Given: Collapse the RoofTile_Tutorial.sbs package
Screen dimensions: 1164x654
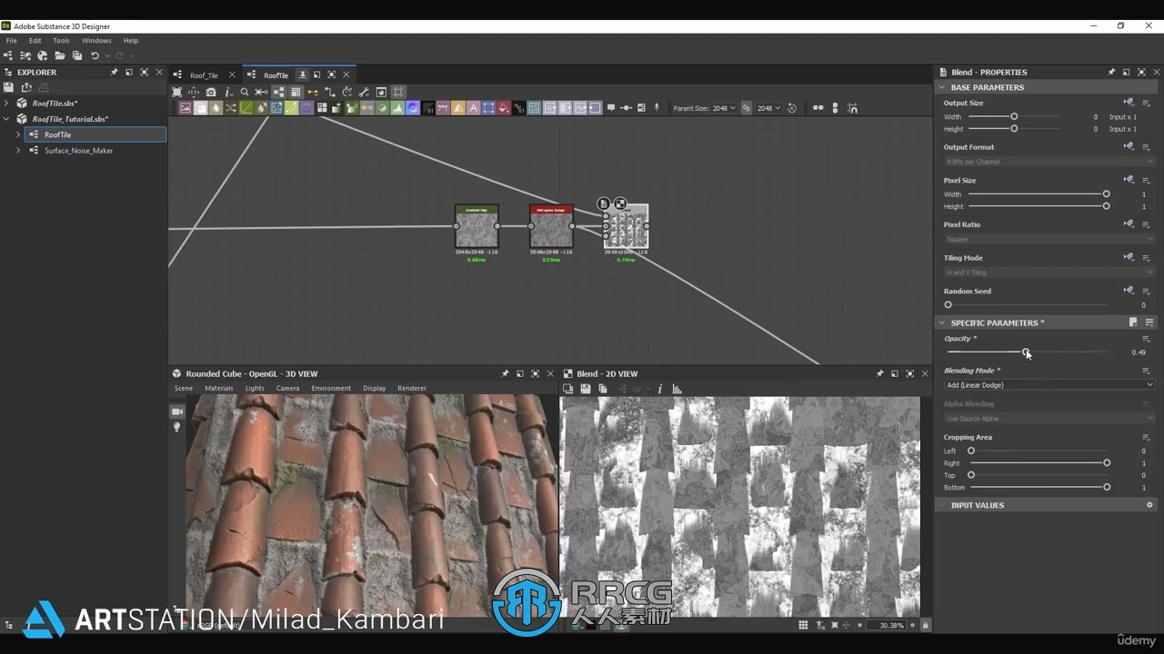Looking at the screenshot, I should [x=7, y=118].
